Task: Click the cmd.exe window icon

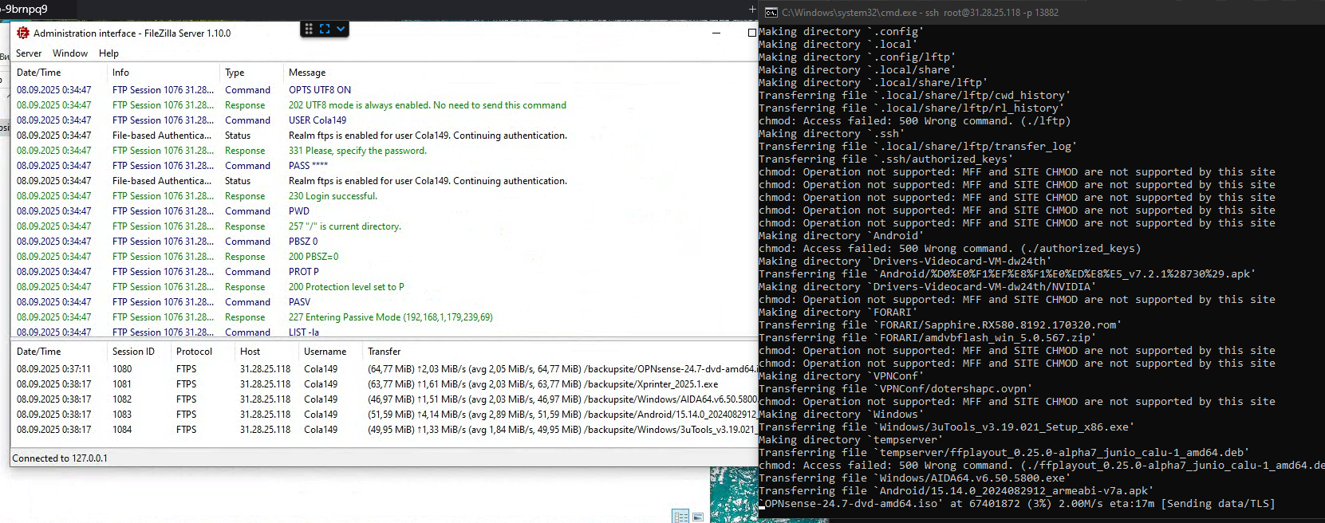Action: pos(771,12)
